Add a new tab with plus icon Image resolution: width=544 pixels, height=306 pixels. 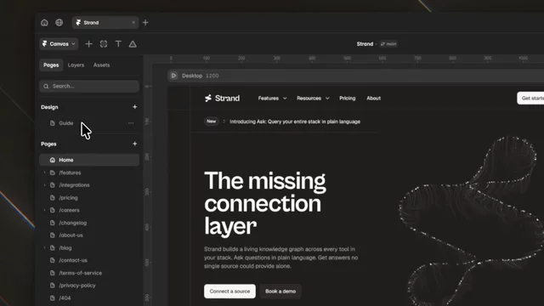pyautogui.click(x=145, y=23)
